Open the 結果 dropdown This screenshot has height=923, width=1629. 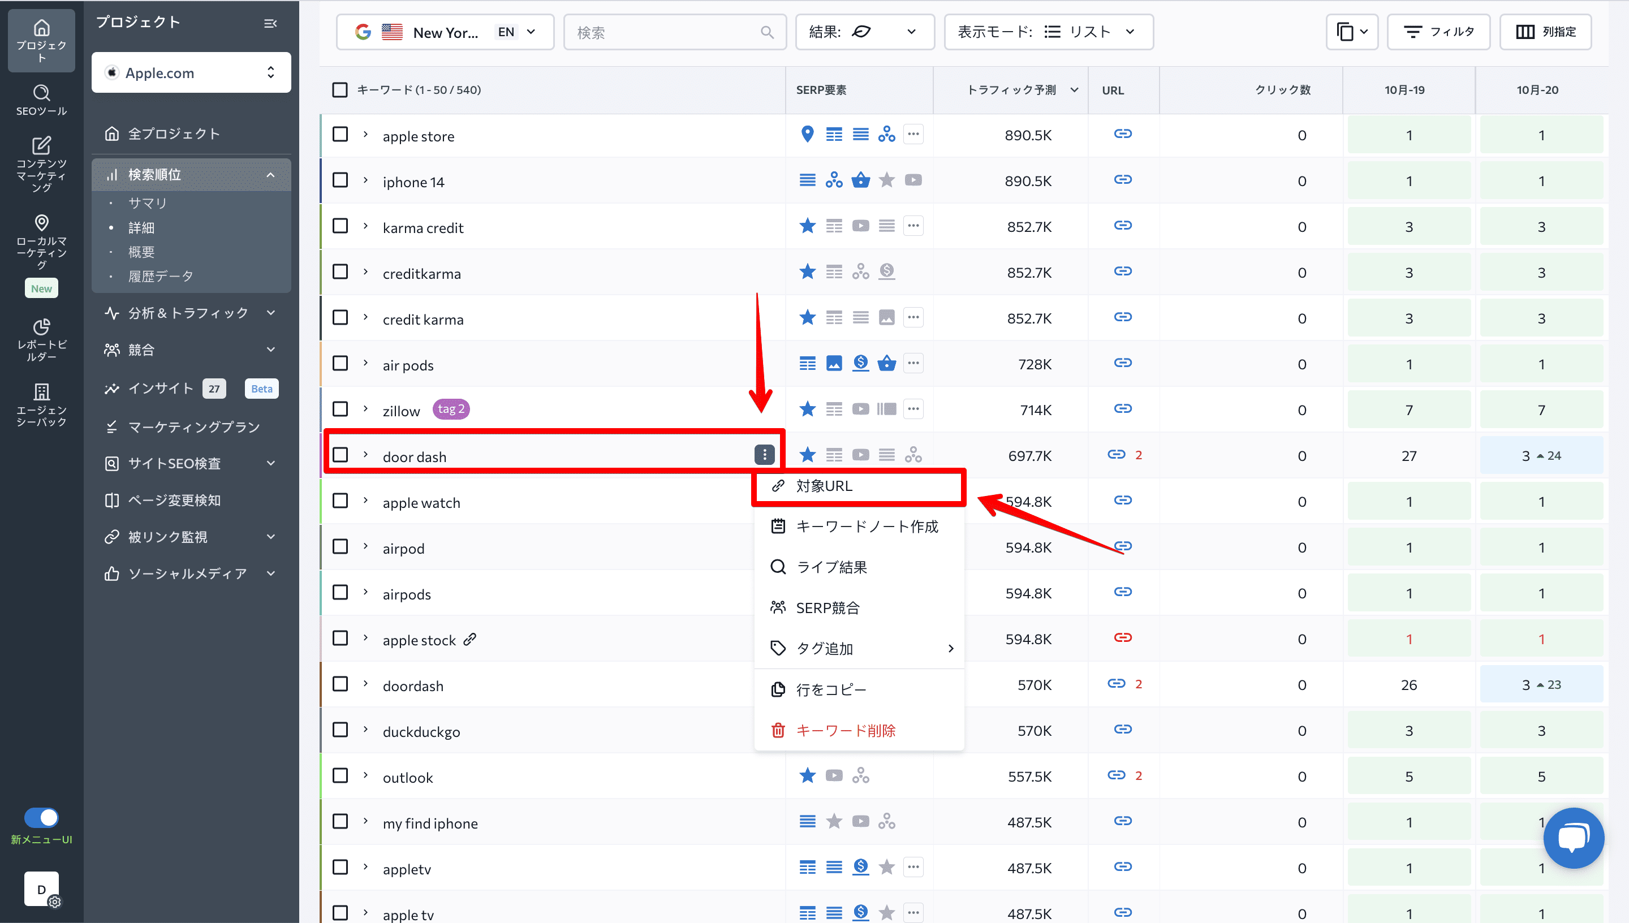865,32
